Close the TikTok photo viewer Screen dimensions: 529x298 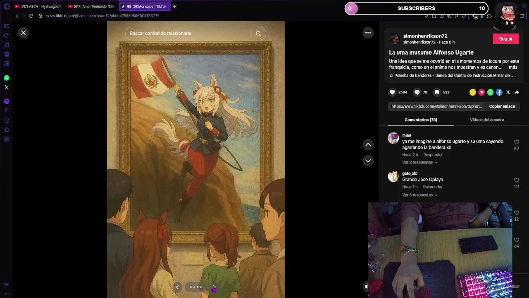tap(24, 33)
